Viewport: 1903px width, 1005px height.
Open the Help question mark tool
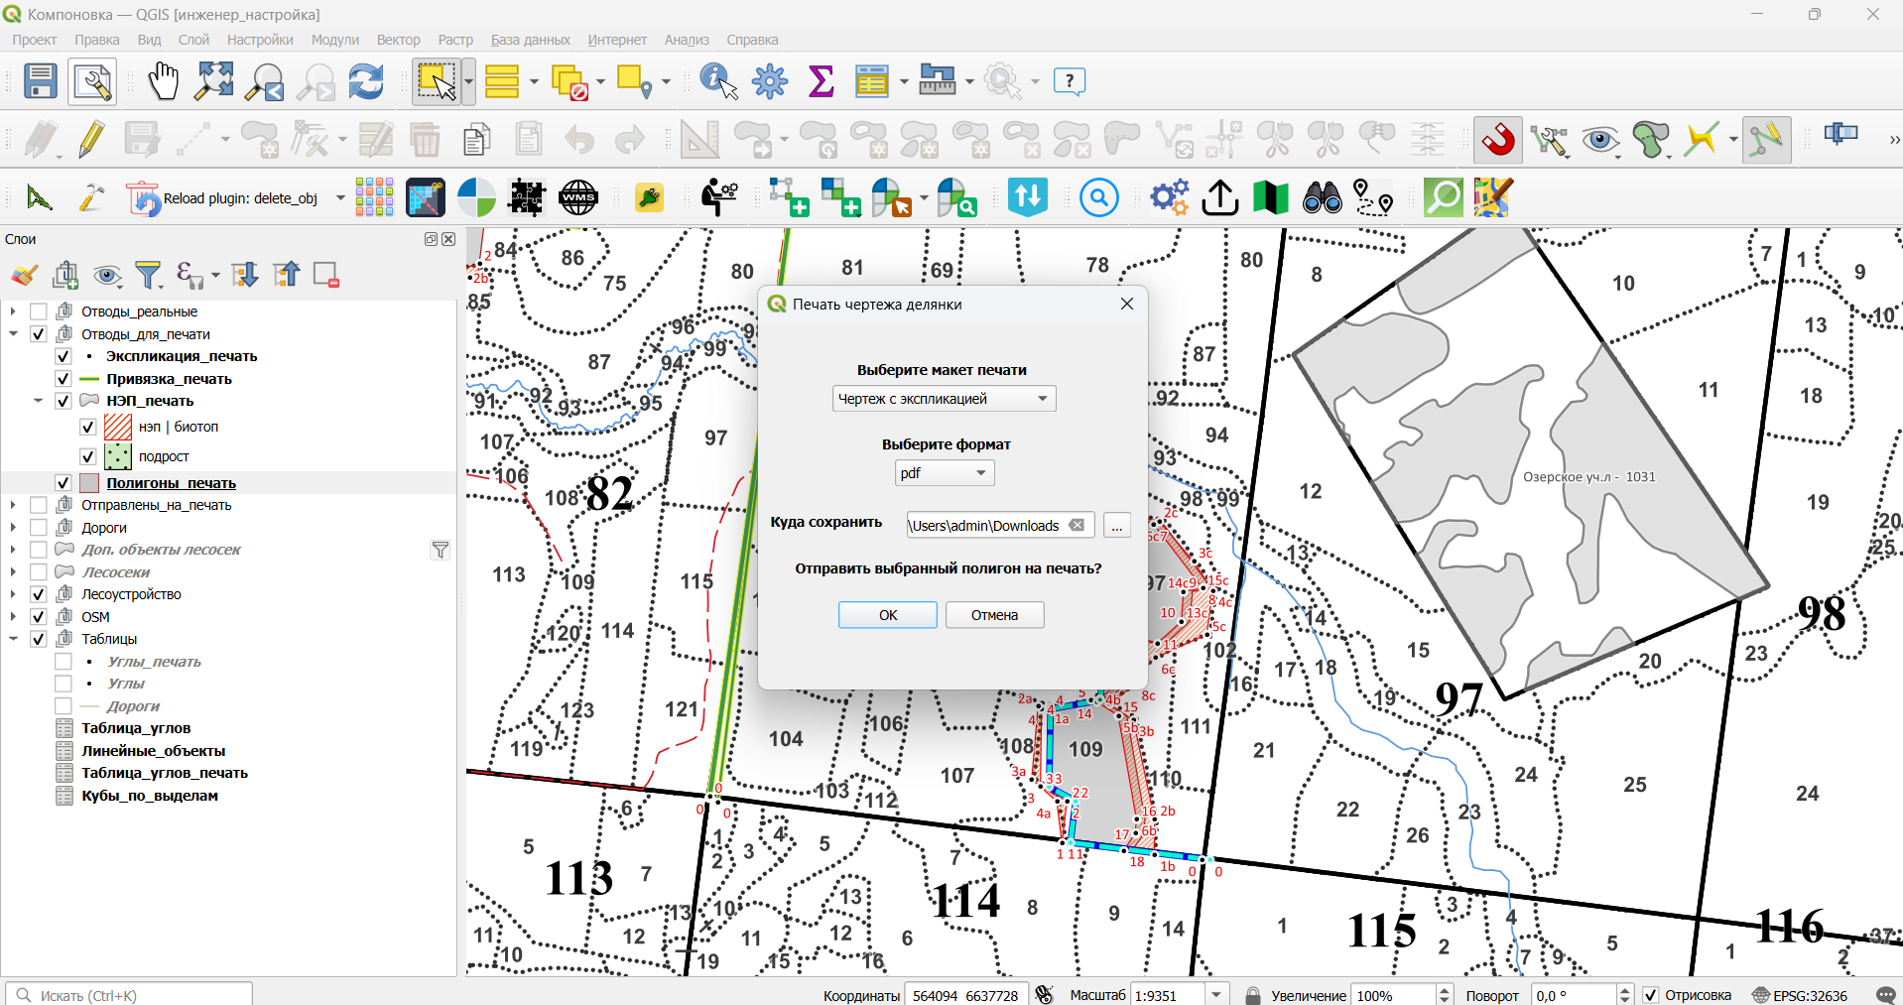pos(1070,81)
